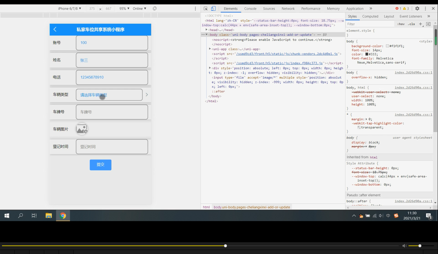Viewport: 438px width, 254px height.
Task: Click the blue 提交 submit button
Action: [x=101, y=165]
